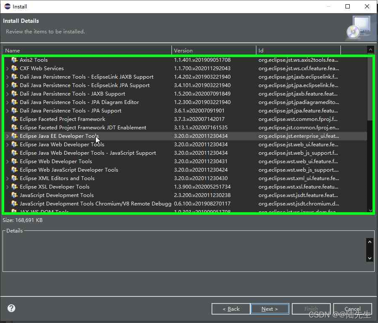Click the Eclipse Web JavaScript Developer Tools icon

pos(15,170)
